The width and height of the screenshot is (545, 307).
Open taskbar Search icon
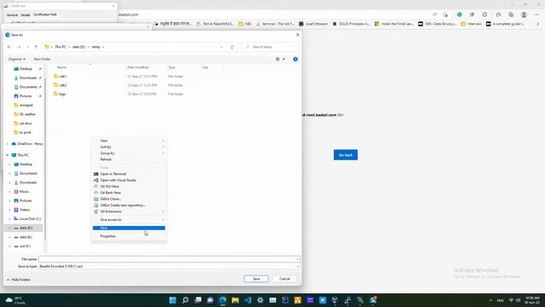tap(186, 300)
